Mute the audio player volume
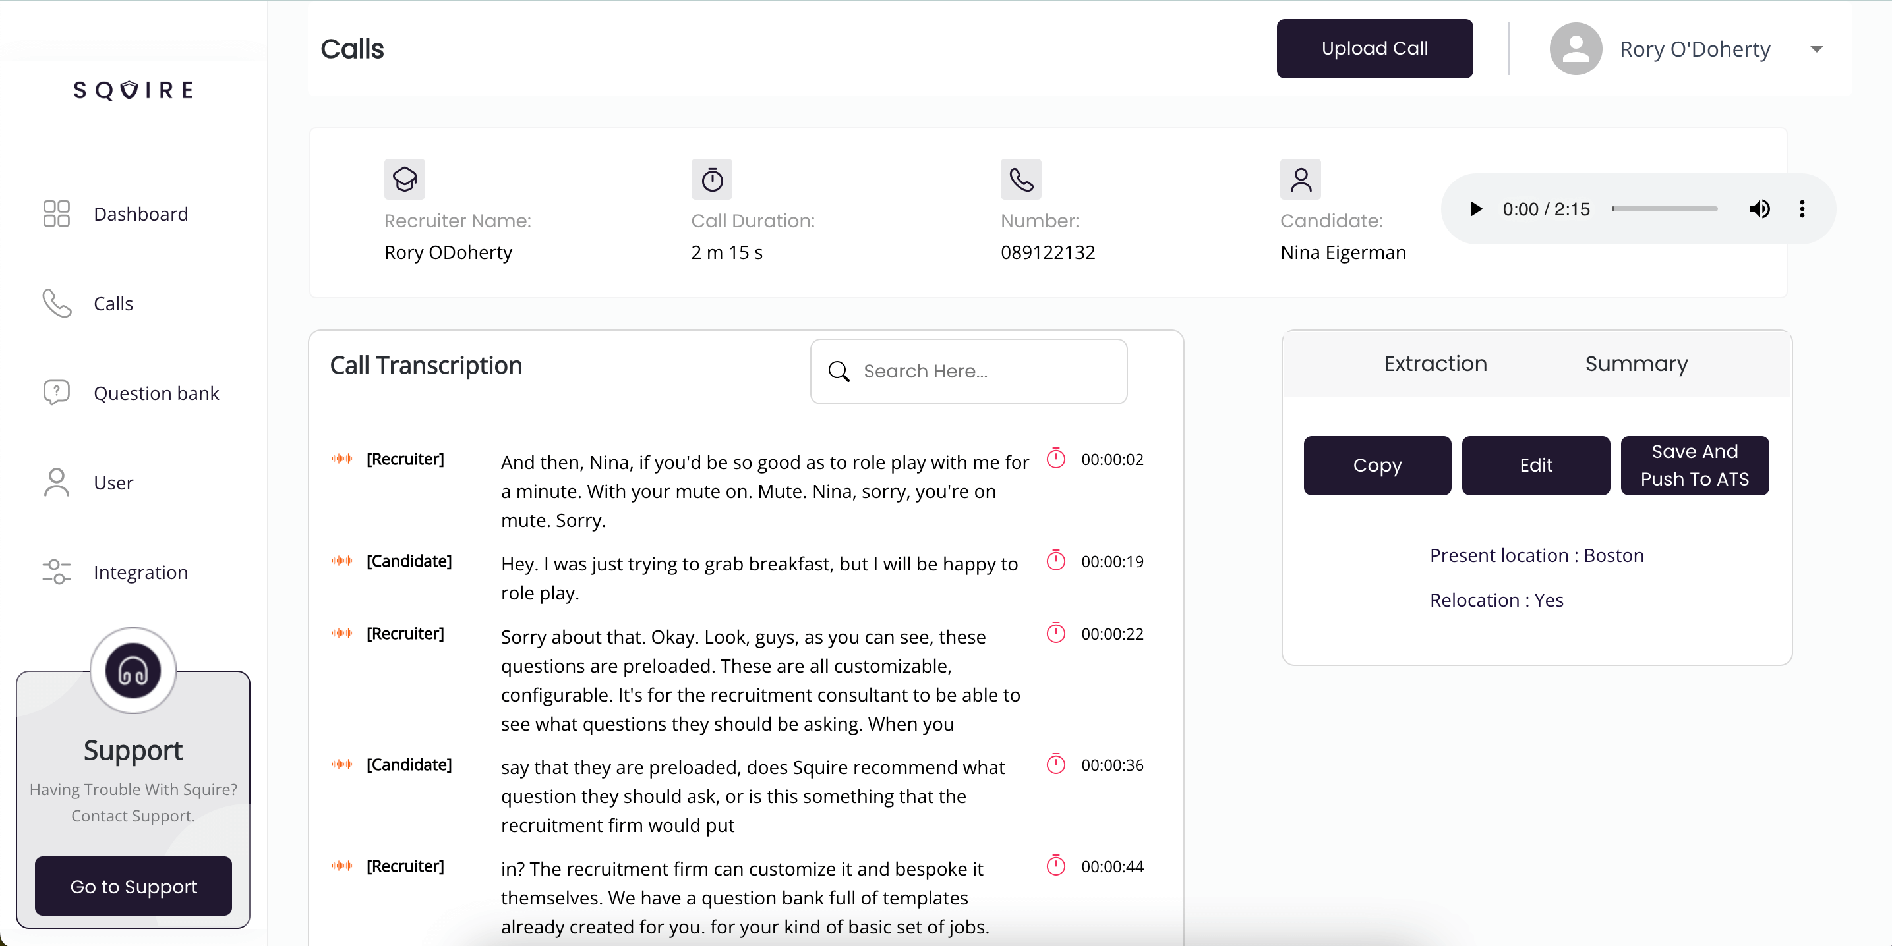 1759,209
